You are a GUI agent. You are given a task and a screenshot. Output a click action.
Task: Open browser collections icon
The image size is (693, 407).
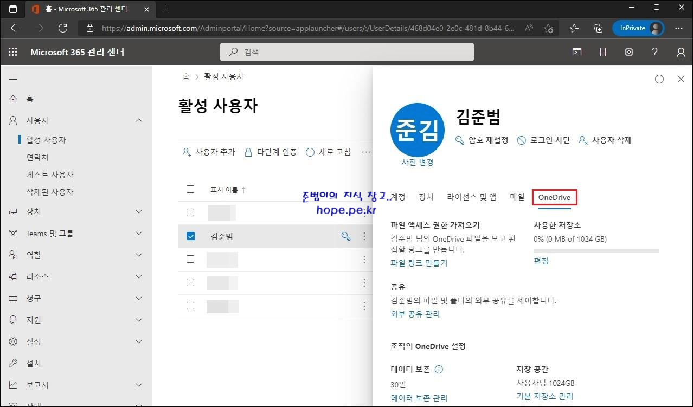[598, 28]
